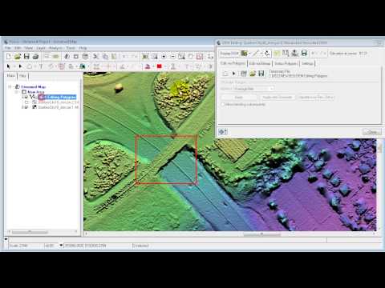Click the Save floppy icon in main toolbar
The height and width of the screenshot is (288, 385).
(26, 56)
